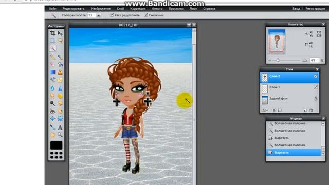
Task: Click the Navigator zoom slider handle
Action: [278, 60]
